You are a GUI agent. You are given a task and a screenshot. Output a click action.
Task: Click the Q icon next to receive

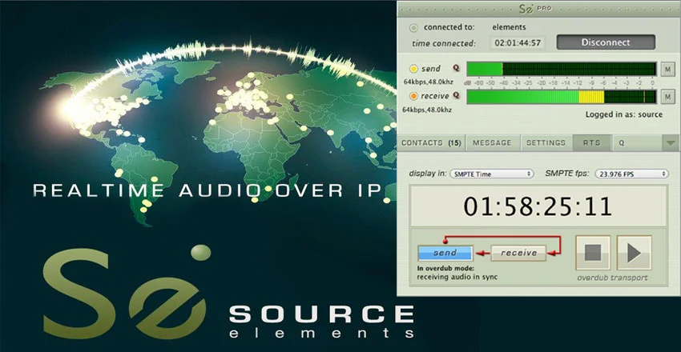click(x=456, y=95)
